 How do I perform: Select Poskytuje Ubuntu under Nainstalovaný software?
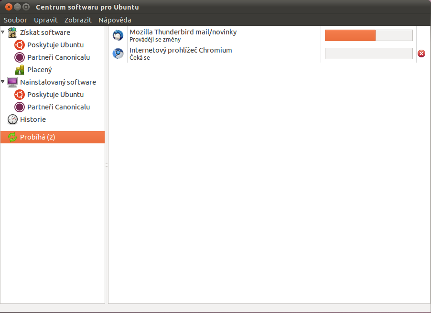click(55, 95)
